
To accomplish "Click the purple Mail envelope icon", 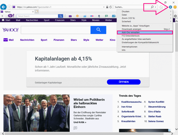I will pos(5,40).
